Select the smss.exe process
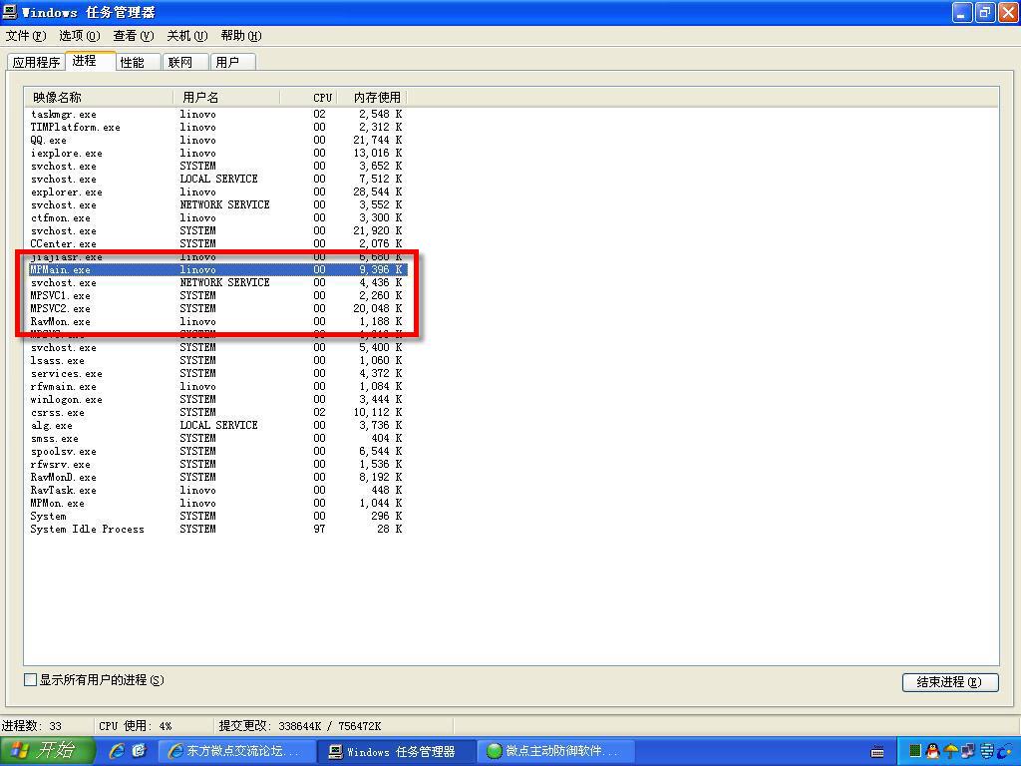 point(216,439)
